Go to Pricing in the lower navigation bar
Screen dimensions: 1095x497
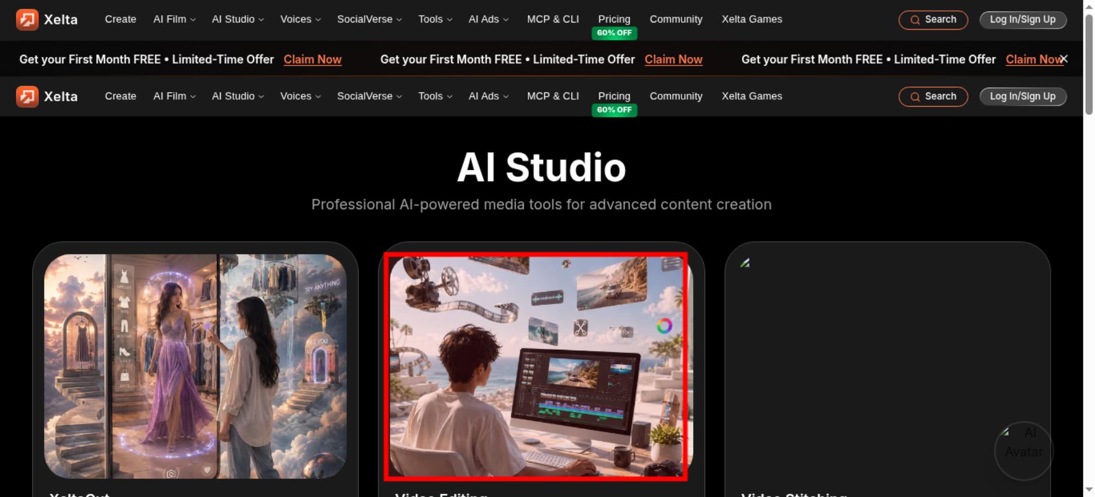click(614, 96)
